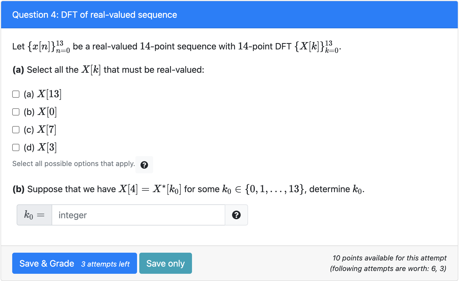The width and height of the screenshot is (460, 281).
Task: Tick the checkbox for X[0]
Action: pos(16,112)
